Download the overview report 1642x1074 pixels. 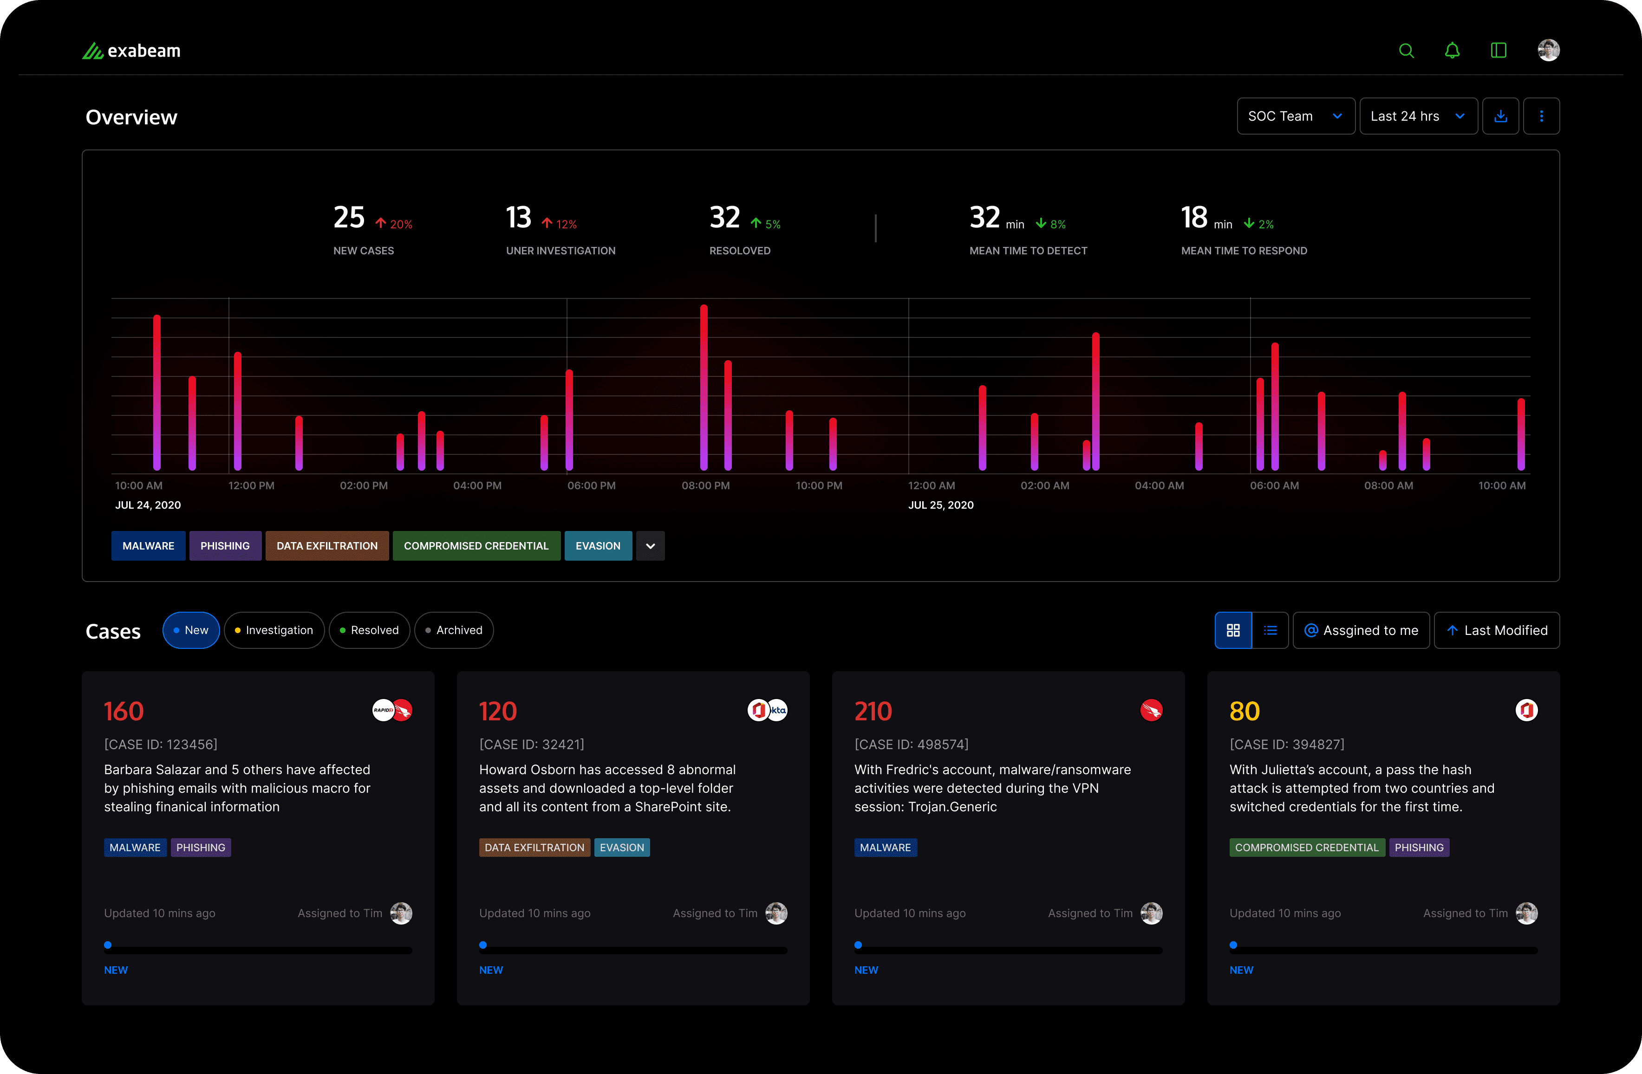(x=1500, y=116)
